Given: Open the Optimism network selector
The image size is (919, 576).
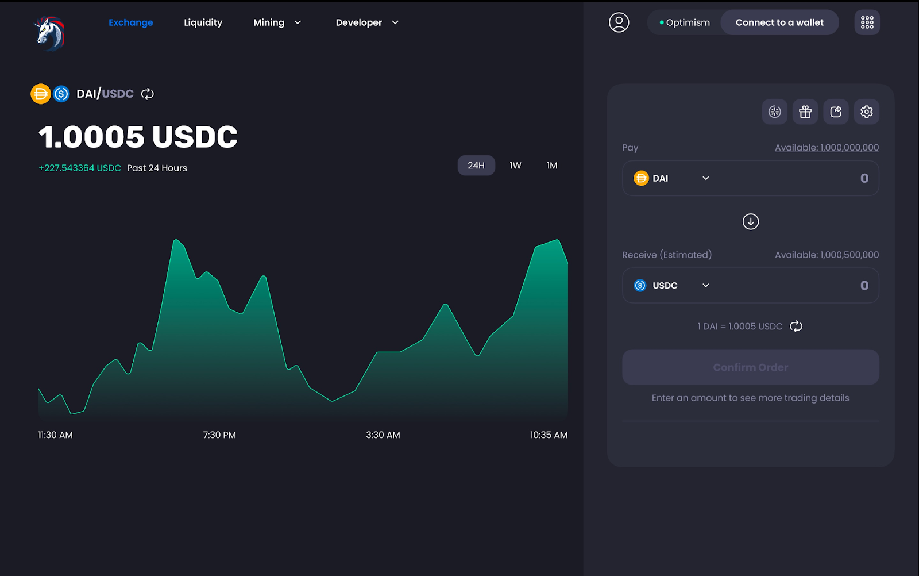Looking at the screenshot, I should (x=685, y=22).
